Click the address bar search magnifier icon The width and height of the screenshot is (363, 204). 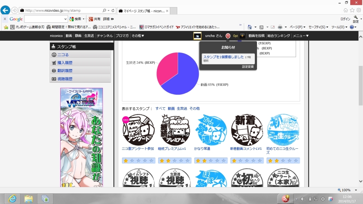(105, 10)
